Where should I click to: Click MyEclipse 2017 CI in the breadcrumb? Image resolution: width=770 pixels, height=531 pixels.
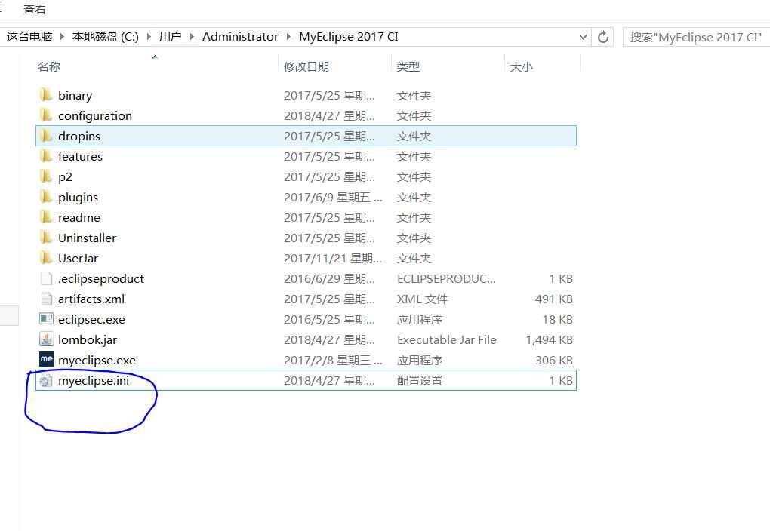[349, 37]
